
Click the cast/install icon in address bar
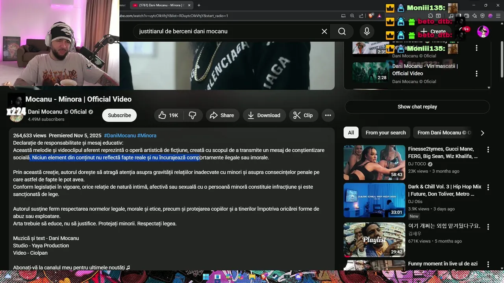[343, 16]
